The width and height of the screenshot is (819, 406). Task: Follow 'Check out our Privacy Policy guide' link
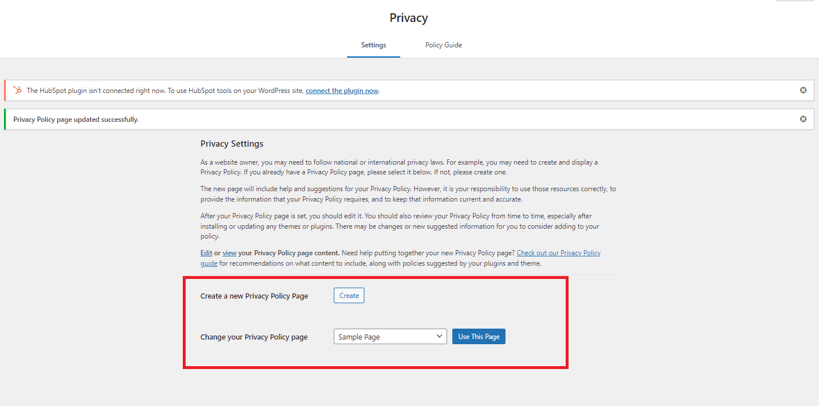pos(559,253)
